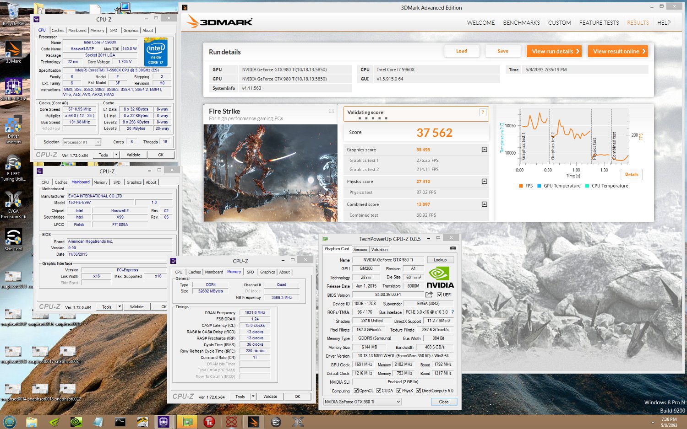The width and height of the screenshot is (687, 429).
Task: Launch the E-LEET Tuning Utility desktop shortcut
Action: click(13, 168)
